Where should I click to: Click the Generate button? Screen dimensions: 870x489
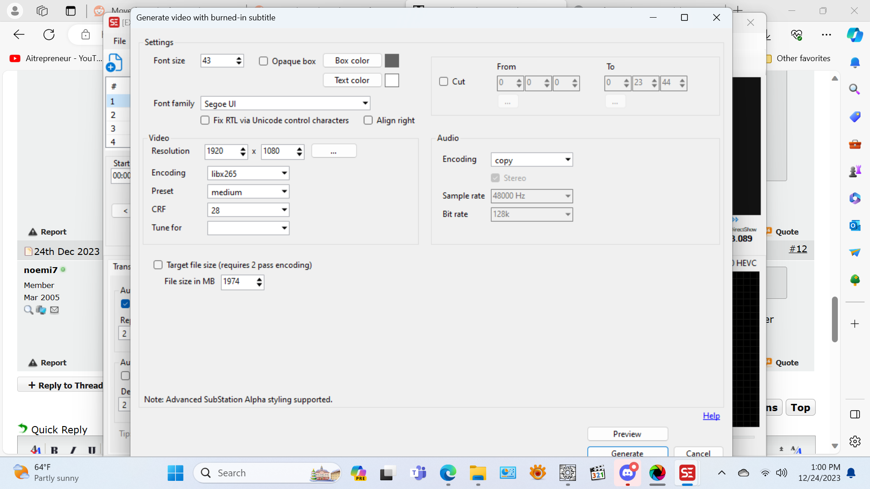click(627, 452)
